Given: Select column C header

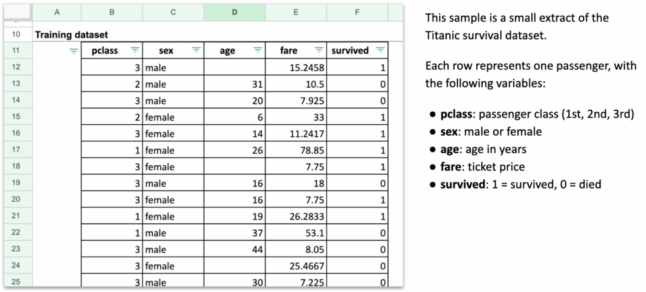Looking at the screenshot, I should (173, 13).
